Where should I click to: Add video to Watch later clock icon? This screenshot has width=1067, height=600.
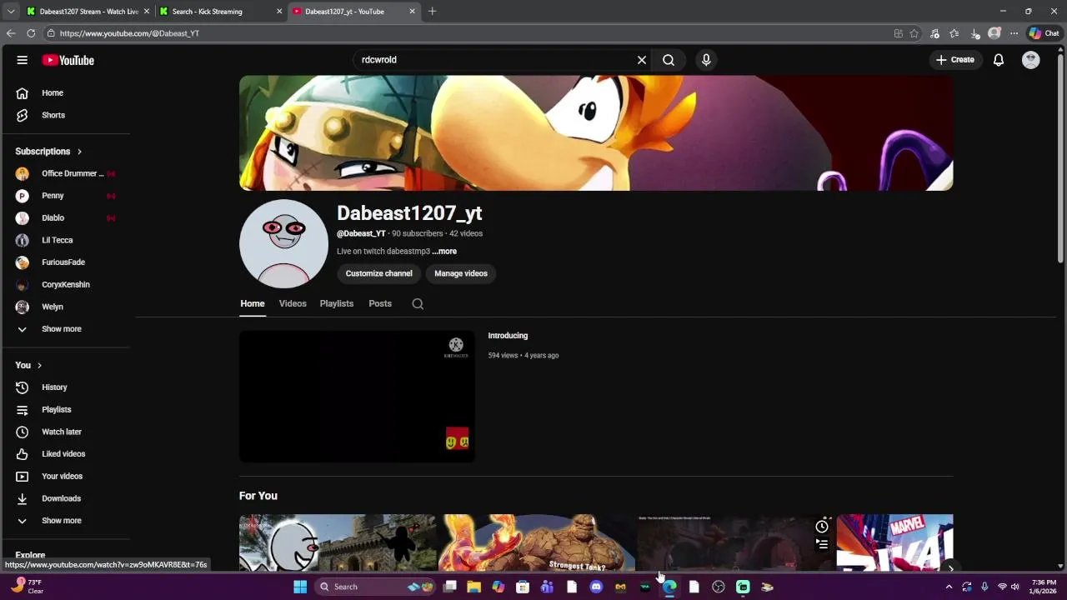[822, 527]
